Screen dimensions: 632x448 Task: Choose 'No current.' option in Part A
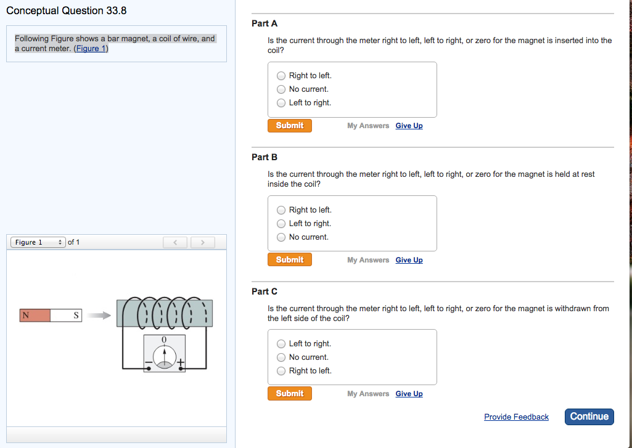[281, 89]
